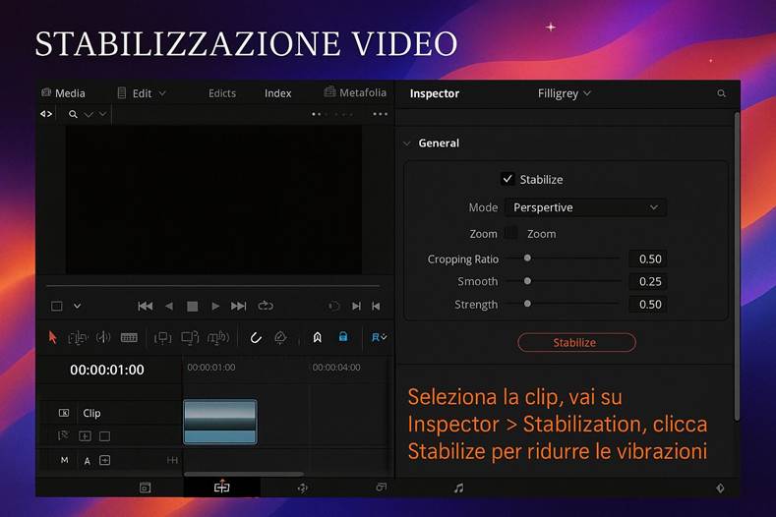Open the Mode Perspertive dropdown
This screenshot has width=776, height=517.
click(x=585, y=207)
